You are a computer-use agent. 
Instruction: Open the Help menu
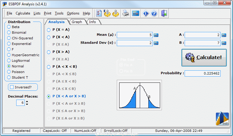coord(86,13)
